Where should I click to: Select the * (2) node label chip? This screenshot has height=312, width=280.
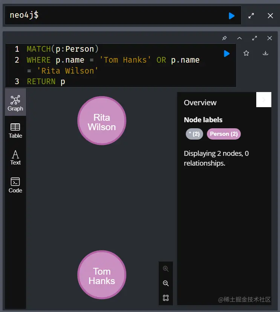click(194, 134)
